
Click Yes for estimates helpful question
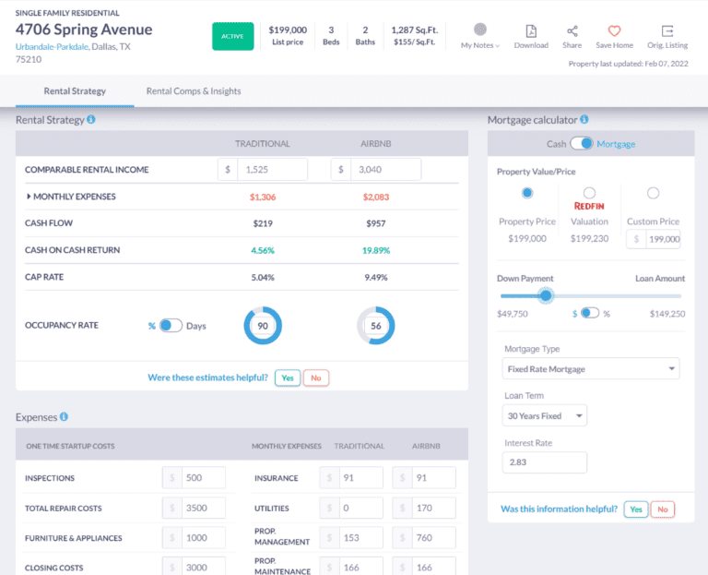287,377
